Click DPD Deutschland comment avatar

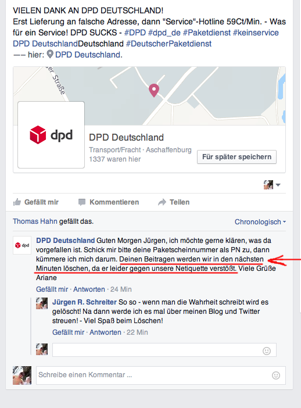tap(22, 245)
